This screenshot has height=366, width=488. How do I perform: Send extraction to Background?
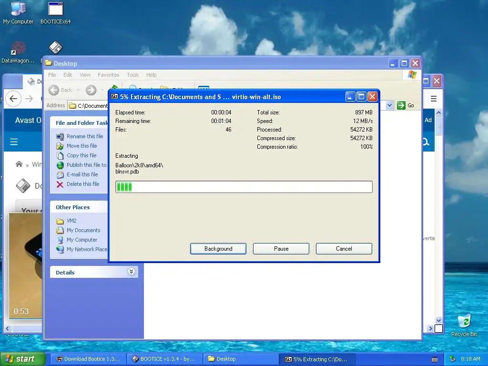pos(218,249)
